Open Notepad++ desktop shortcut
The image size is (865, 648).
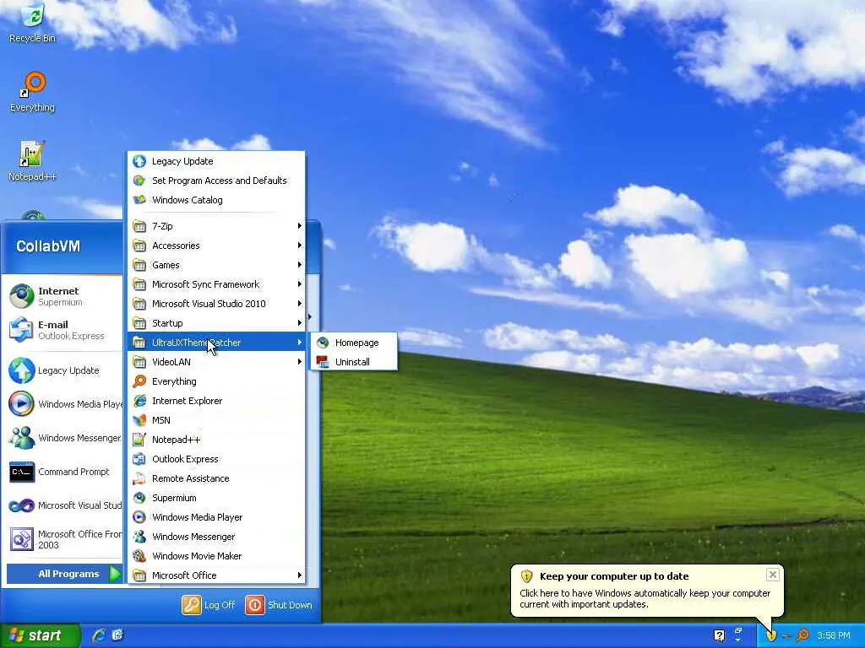(x=32, y=161)
